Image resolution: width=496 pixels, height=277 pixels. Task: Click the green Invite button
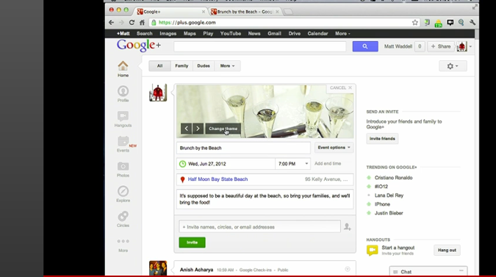[x=192, y=242]
